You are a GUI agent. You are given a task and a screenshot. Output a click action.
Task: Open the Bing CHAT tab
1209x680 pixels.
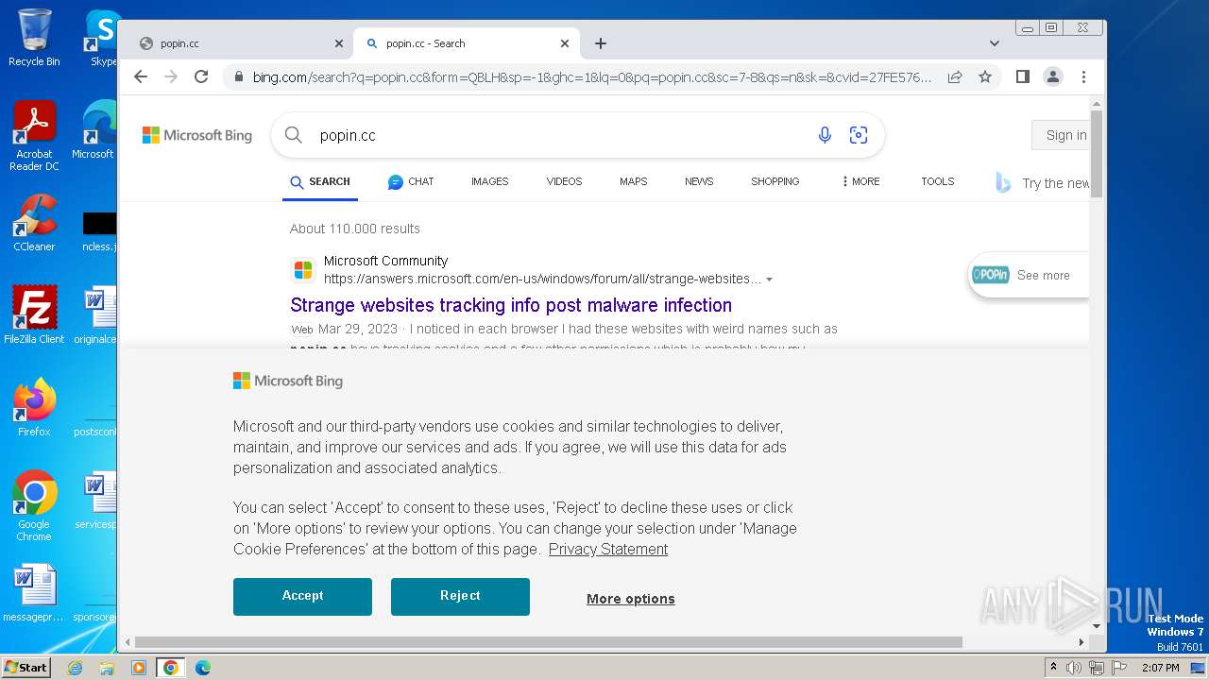pos(411,181)
